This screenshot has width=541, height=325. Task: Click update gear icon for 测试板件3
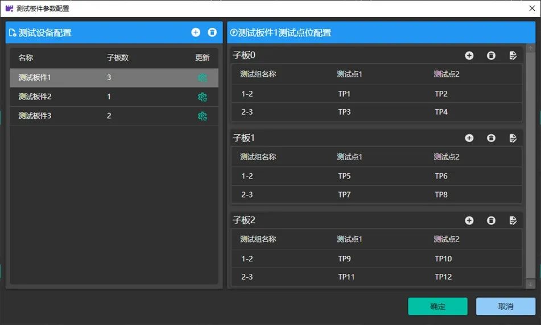tap(202, 116)
